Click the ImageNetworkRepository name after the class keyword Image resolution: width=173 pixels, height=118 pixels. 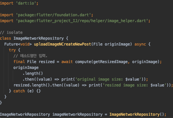(39, 38)
